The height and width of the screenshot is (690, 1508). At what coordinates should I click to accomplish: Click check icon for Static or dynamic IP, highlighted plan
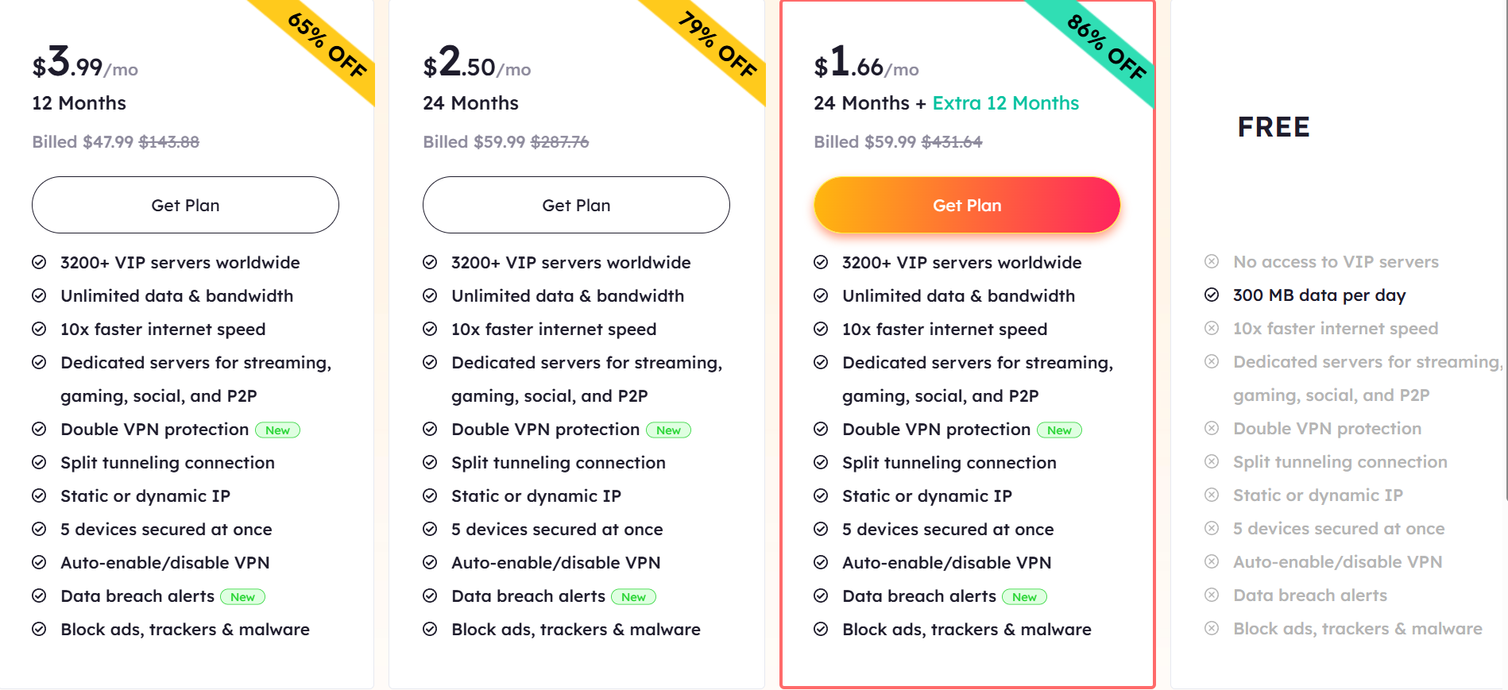[x=821, y=496]
